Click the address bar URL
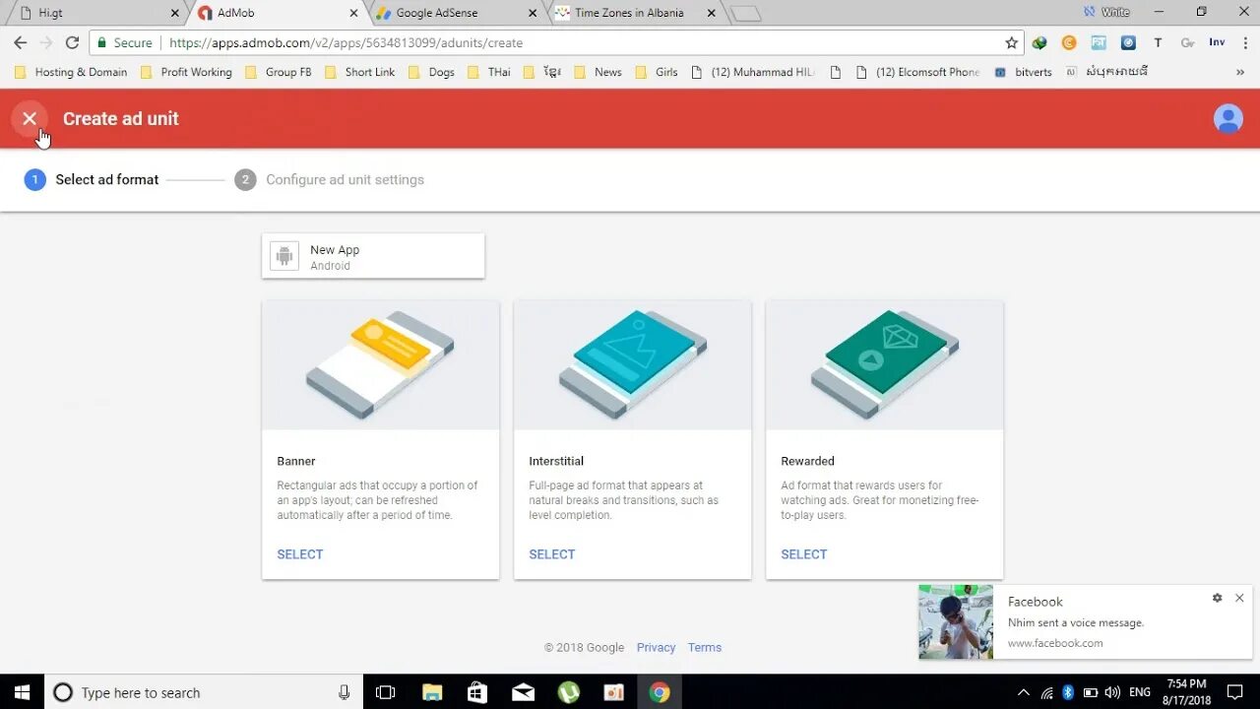Viewport: 1260px width, 709px height. click(346, 42)
